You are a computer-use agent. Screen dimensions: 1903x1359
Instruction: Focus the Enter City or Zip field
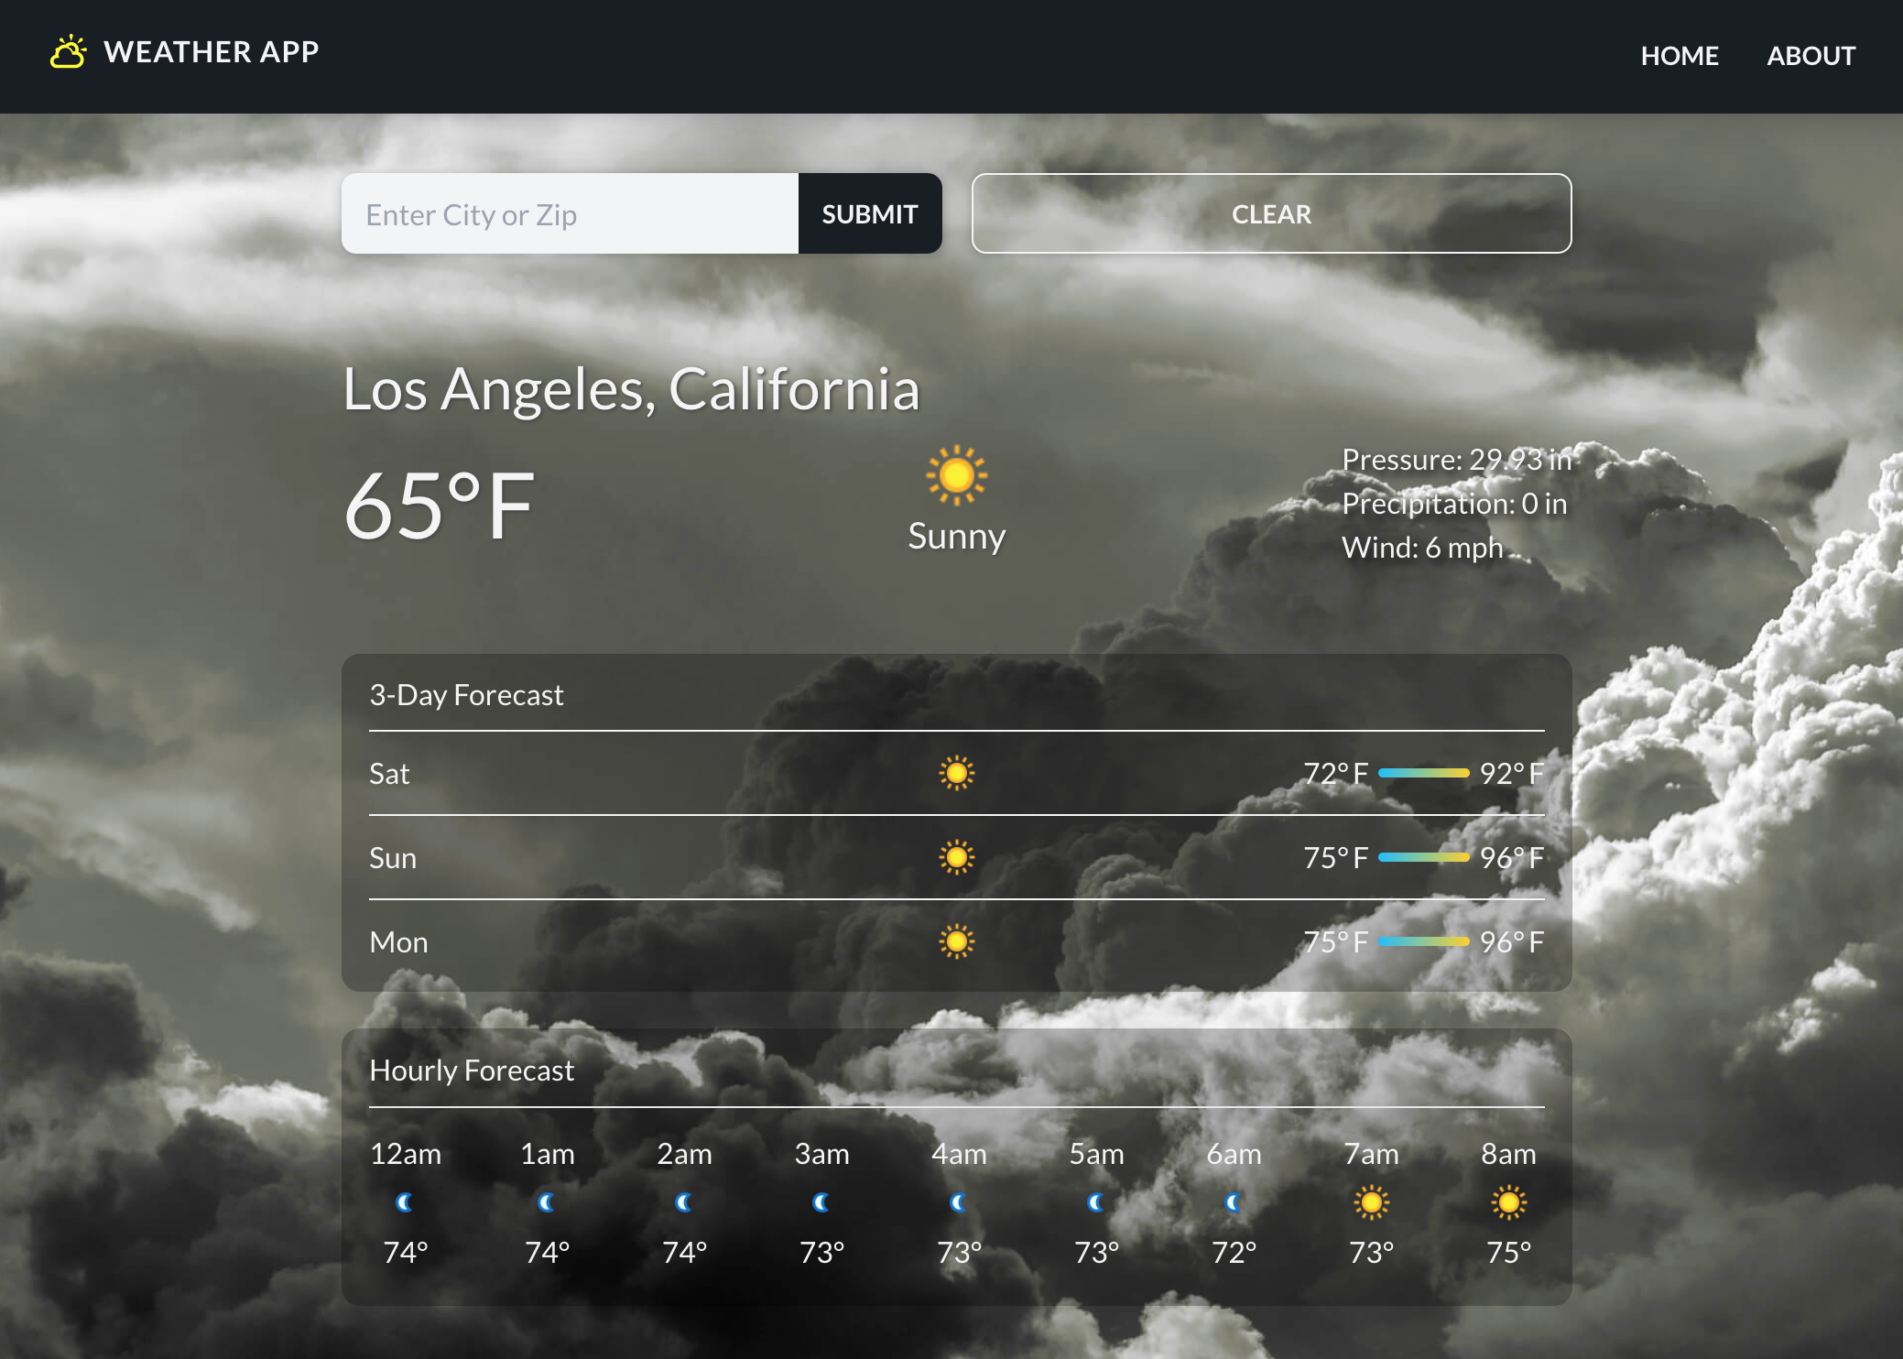(x=570, y=213)
